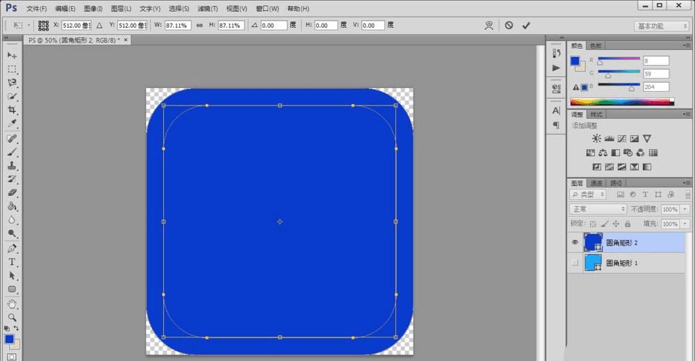Open the 类型 layer filter dropdown

tap(588, 194)
